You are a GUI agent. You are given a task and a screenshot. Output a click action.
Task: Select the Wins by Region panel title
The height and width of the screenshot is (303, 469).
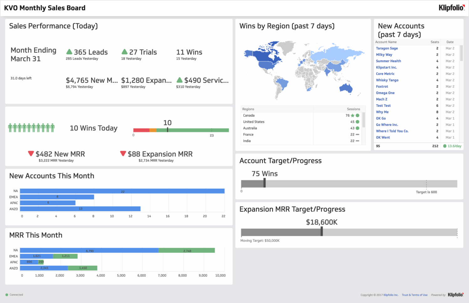(287, 26)
